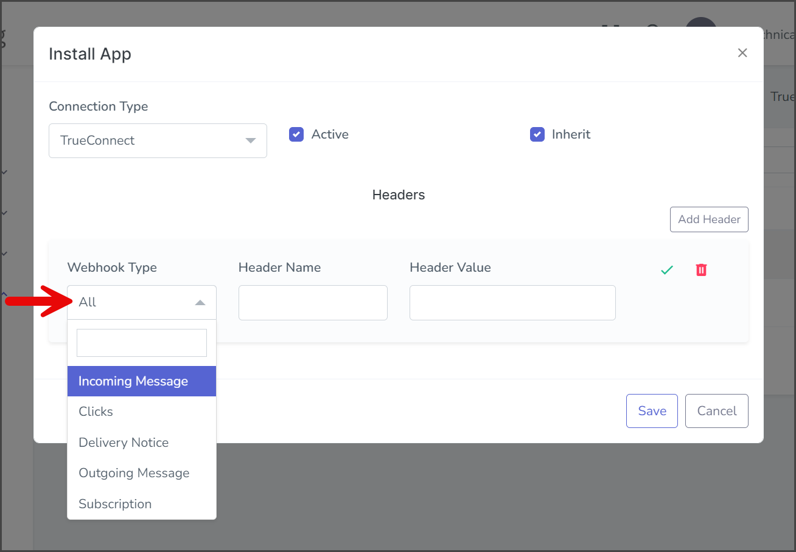Close the Install App dialog

click(x=742, y=53)
